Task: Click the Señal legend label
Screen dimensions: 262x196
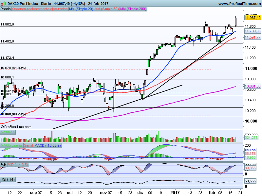Action: click(28, 145)
